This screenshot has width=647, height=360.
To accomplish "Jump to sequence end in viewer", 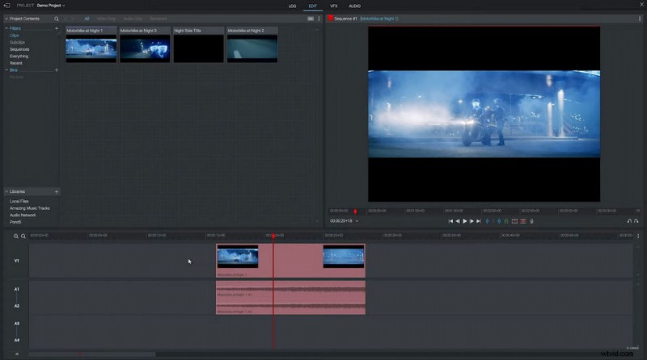I will point(479,221).
